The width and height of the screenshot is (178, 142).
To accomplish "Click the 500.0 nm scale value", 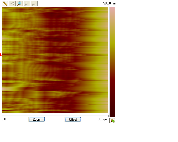I will 109,3.
